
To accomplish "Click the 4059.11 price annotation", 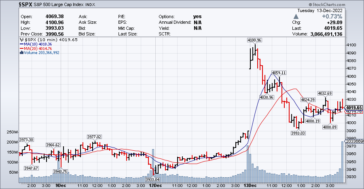I will 279,73.
